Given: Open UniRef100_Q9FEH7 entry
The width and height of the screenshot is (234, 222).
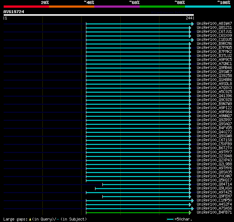Looking at the screenshot, I should [214, 196].
